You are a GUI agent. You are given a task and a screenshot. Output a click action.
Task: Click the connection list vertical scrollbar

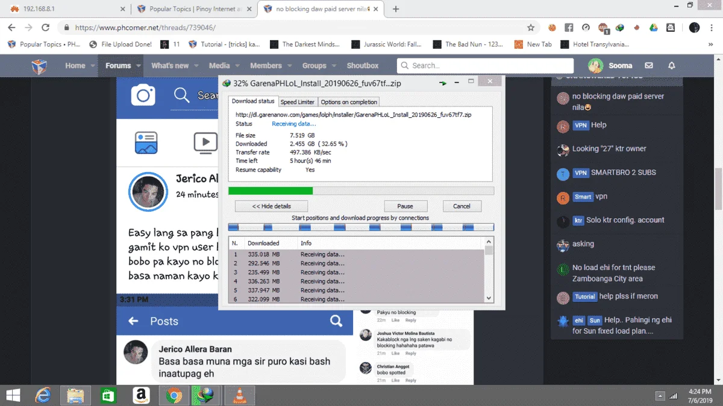(x=489, y=269)
